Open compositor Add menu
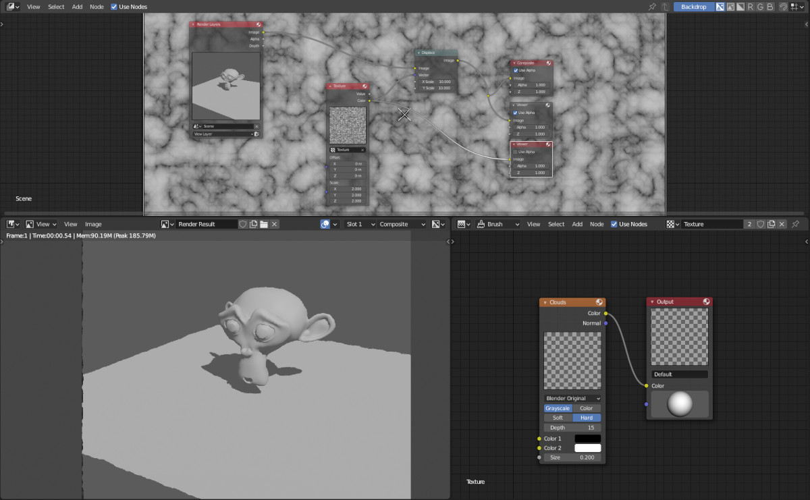This screenshot has height=500, width=810. (78, 7)
